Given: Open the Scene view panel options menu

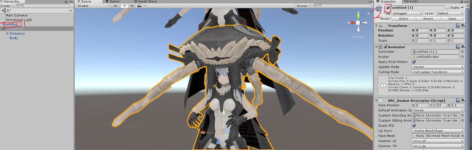Looking at the screenshot, I should (x=370, y=2).
